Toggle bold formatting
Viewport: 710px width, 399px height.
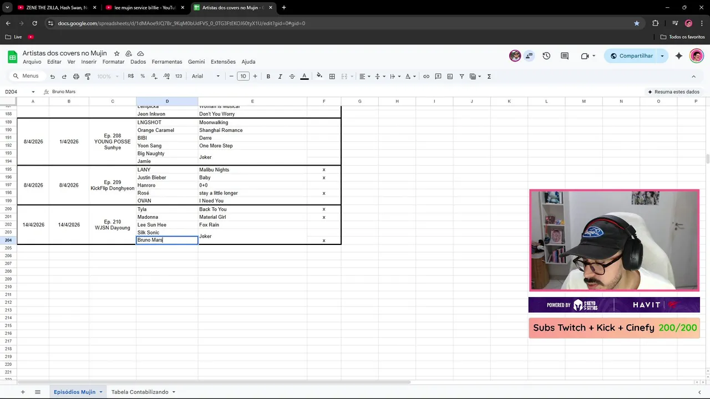click(x=268, y=76)
